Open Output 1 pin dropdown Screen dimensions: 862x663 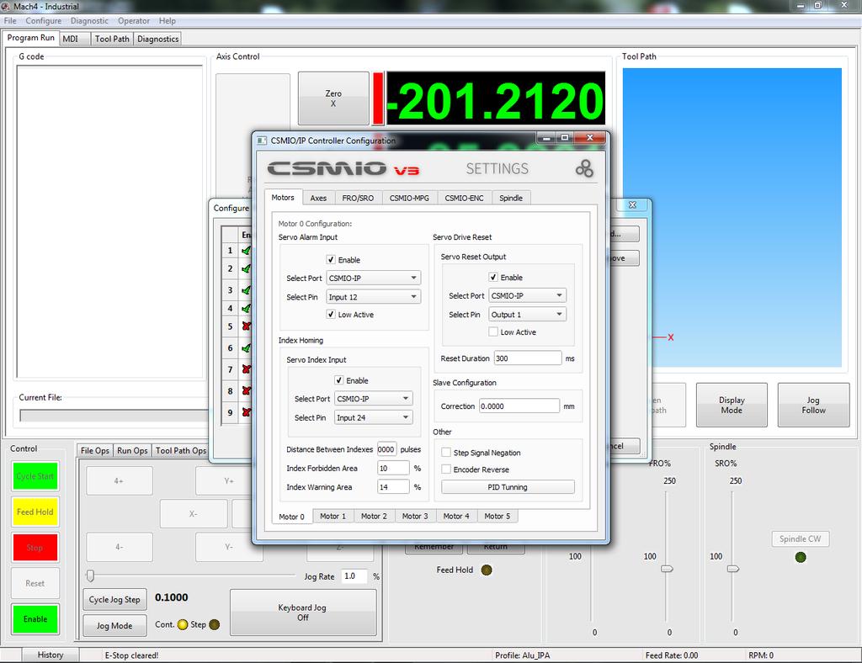tap(527, 314)
